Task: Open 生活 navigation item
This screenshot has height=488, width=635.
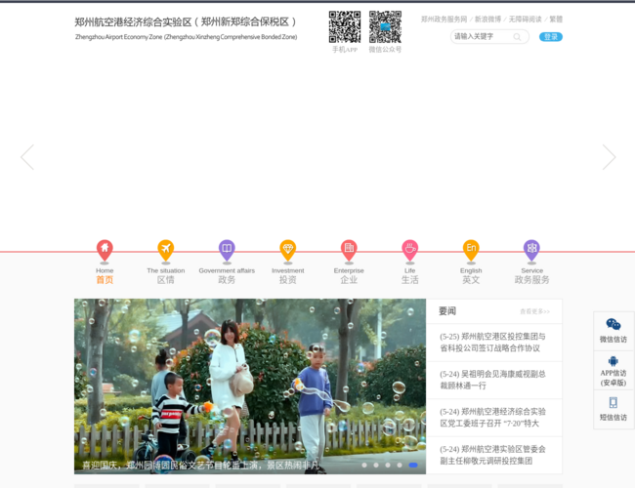Action: click(410, 279)
